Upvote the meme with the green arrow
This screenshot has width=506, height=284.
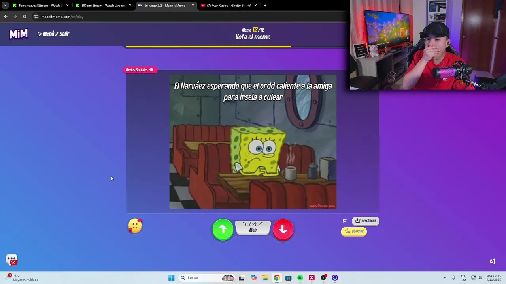(x=223, y=229)
